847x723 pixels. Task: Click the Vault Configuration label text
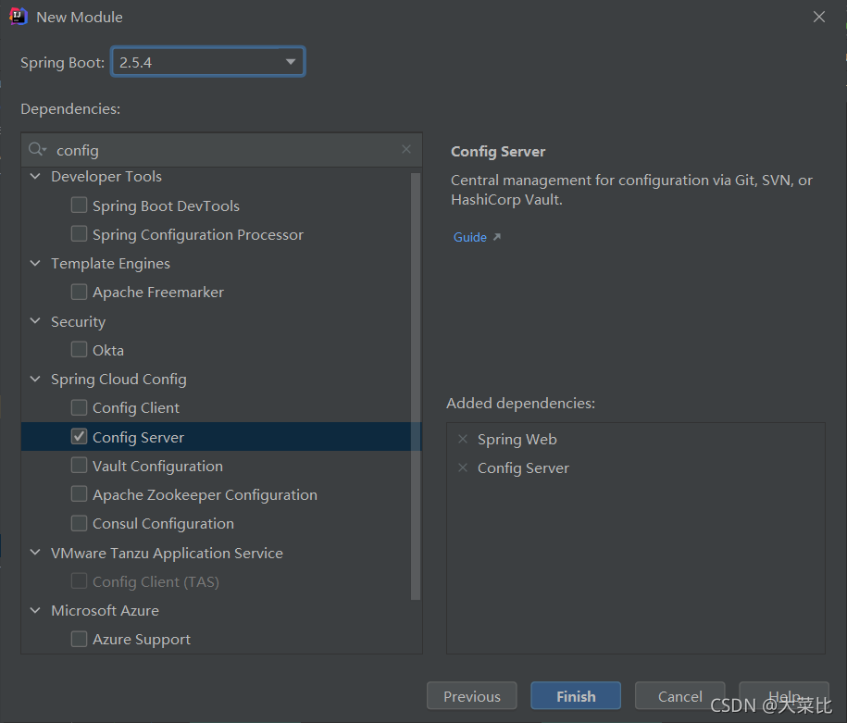tap(157, 467)
